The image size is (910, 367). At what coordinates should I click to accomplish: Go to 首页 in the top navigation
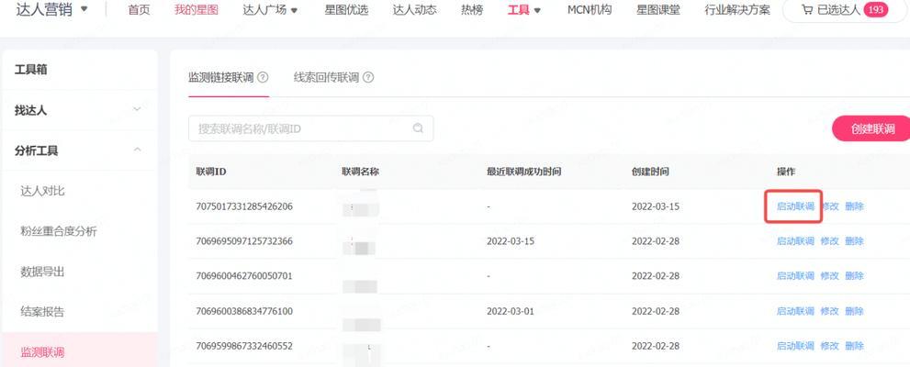[x=139, y=10]
